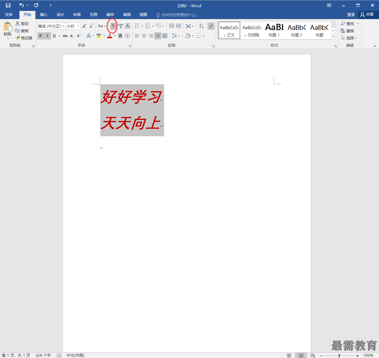The image size is (379, 358).
Task: Switch to the Design (设计) tab
Action: pos(60,15)
